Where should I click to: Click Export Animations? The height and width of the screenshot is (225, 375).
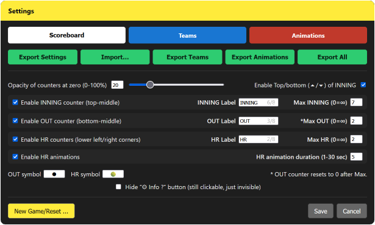tap(260, 57)
